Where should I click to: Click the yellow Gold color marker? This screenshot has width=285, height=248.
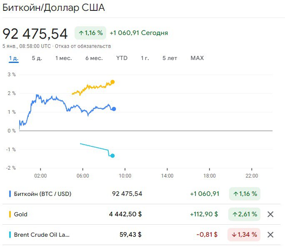pos(10,214)
